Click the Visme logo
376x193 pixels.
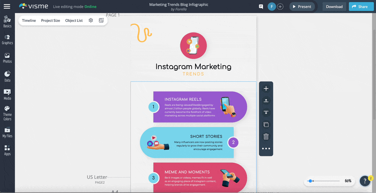[34, 6]
